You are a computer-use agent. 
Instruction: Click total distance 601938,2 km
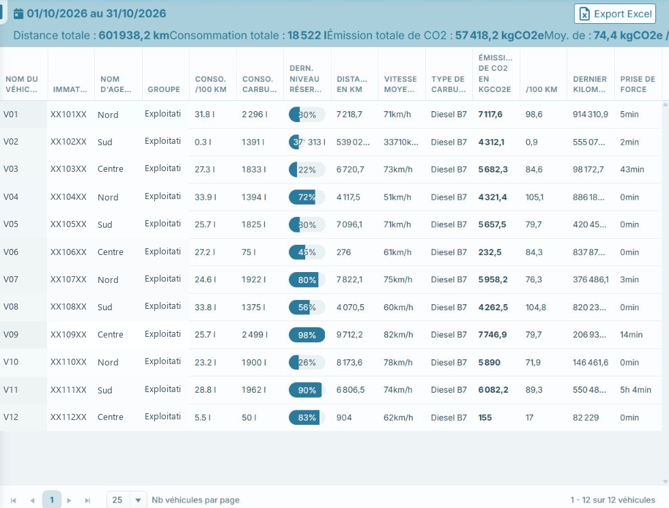point(134,35)
